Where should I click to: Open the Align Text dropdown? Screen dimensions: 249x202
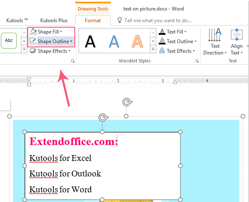coord(241,53)
